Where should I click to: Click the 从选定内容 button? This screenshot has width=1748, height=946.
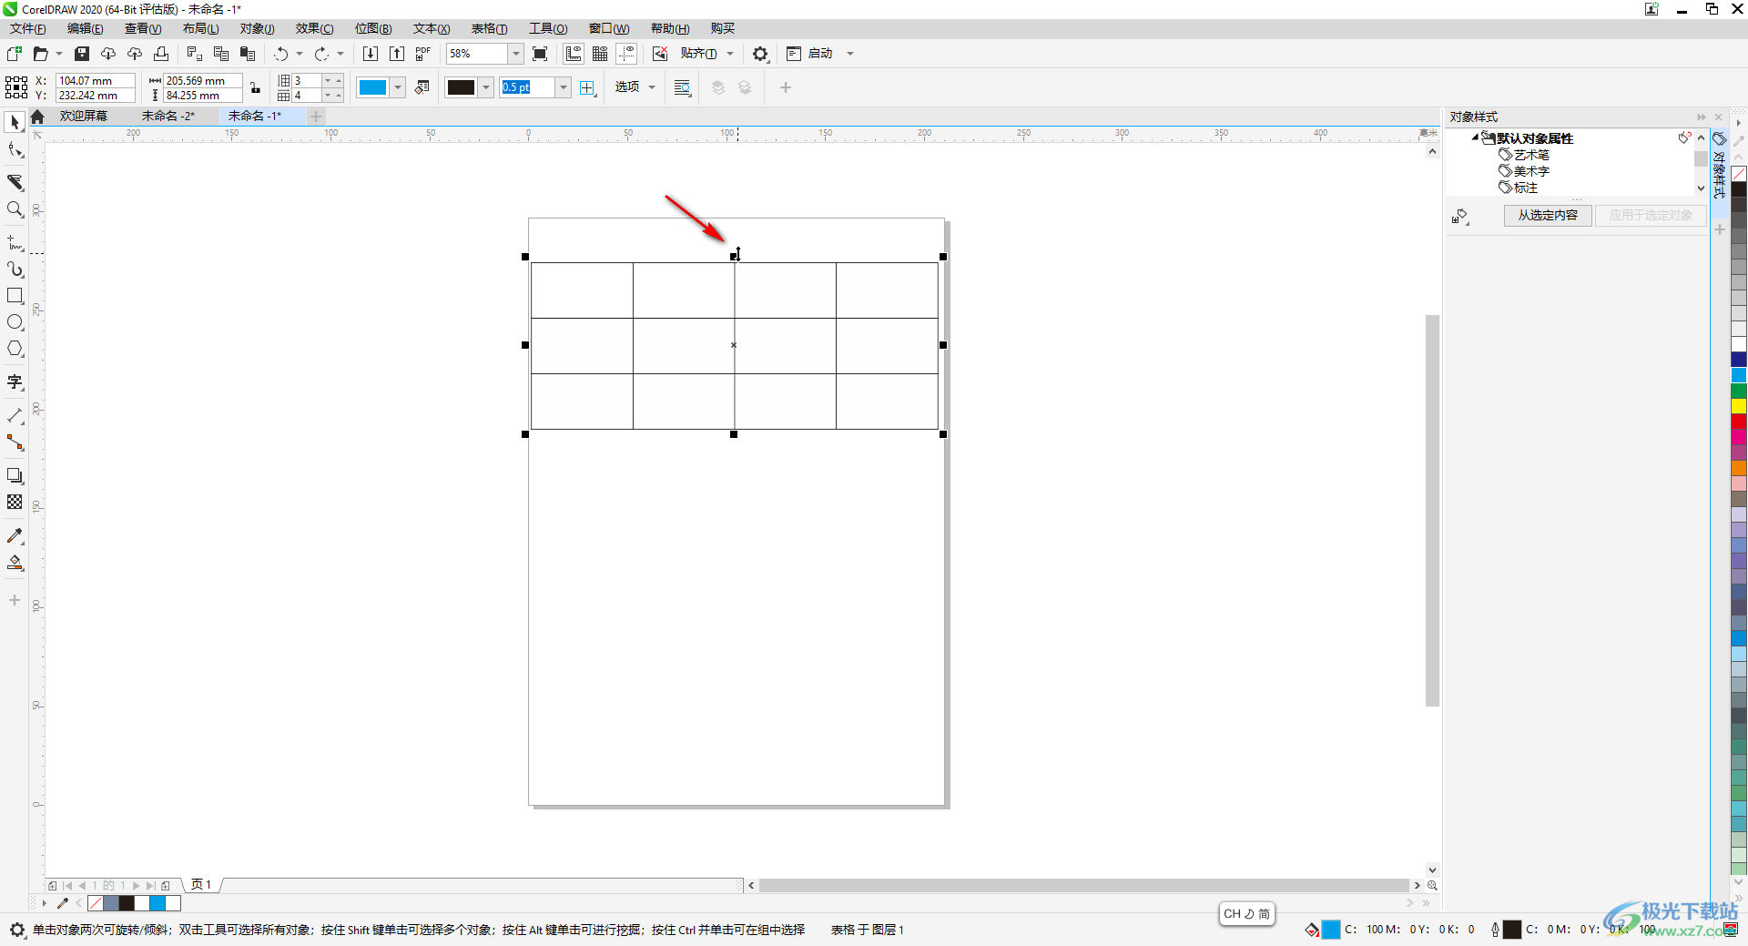[1548, 215]
